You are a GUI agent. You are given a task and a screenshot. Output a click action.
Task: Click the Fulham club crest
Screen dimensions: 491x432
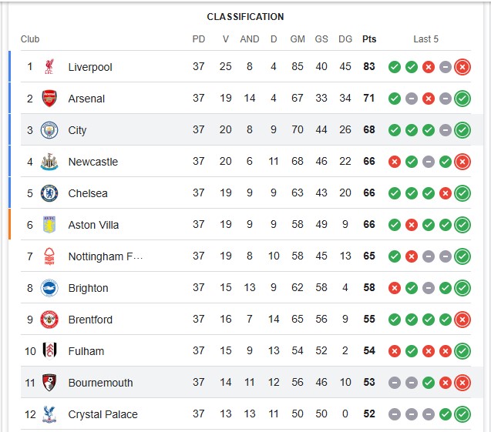tap(49, 350)
